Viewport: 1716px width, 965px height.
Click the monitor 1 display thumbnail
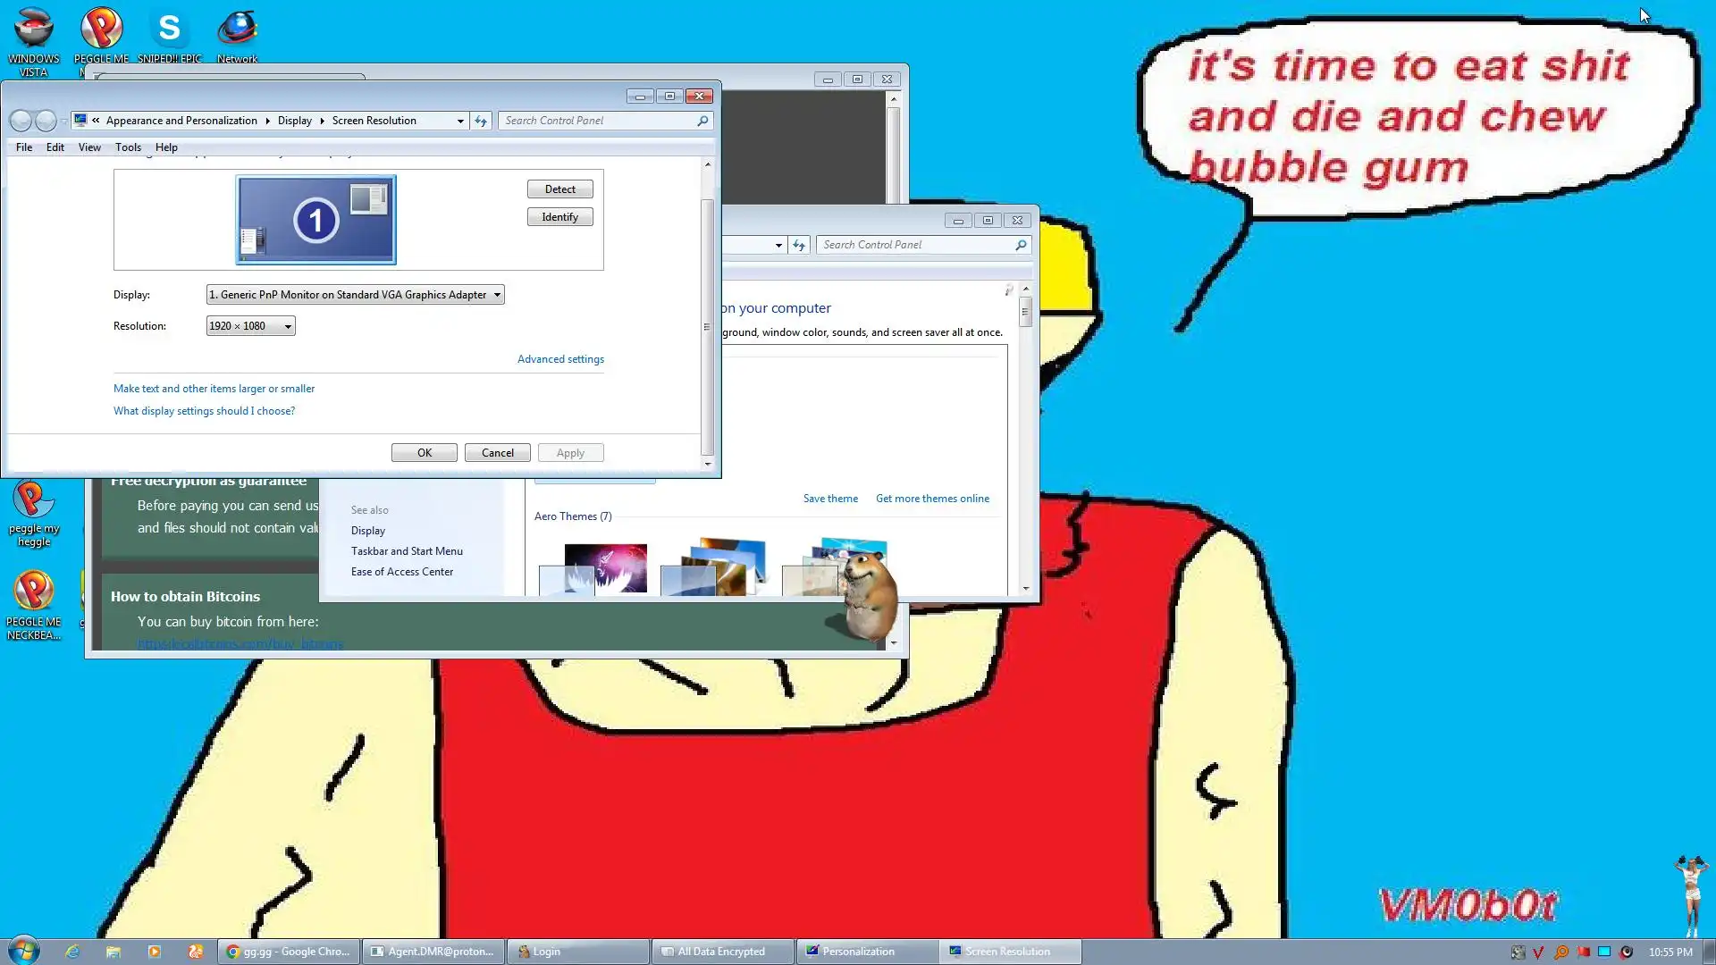point(315,220)
